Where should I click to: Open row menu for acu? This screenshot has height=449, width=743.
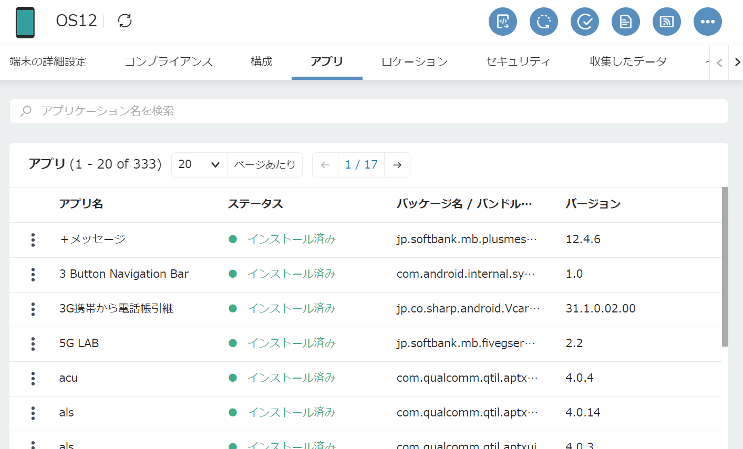tap(33, 379)
